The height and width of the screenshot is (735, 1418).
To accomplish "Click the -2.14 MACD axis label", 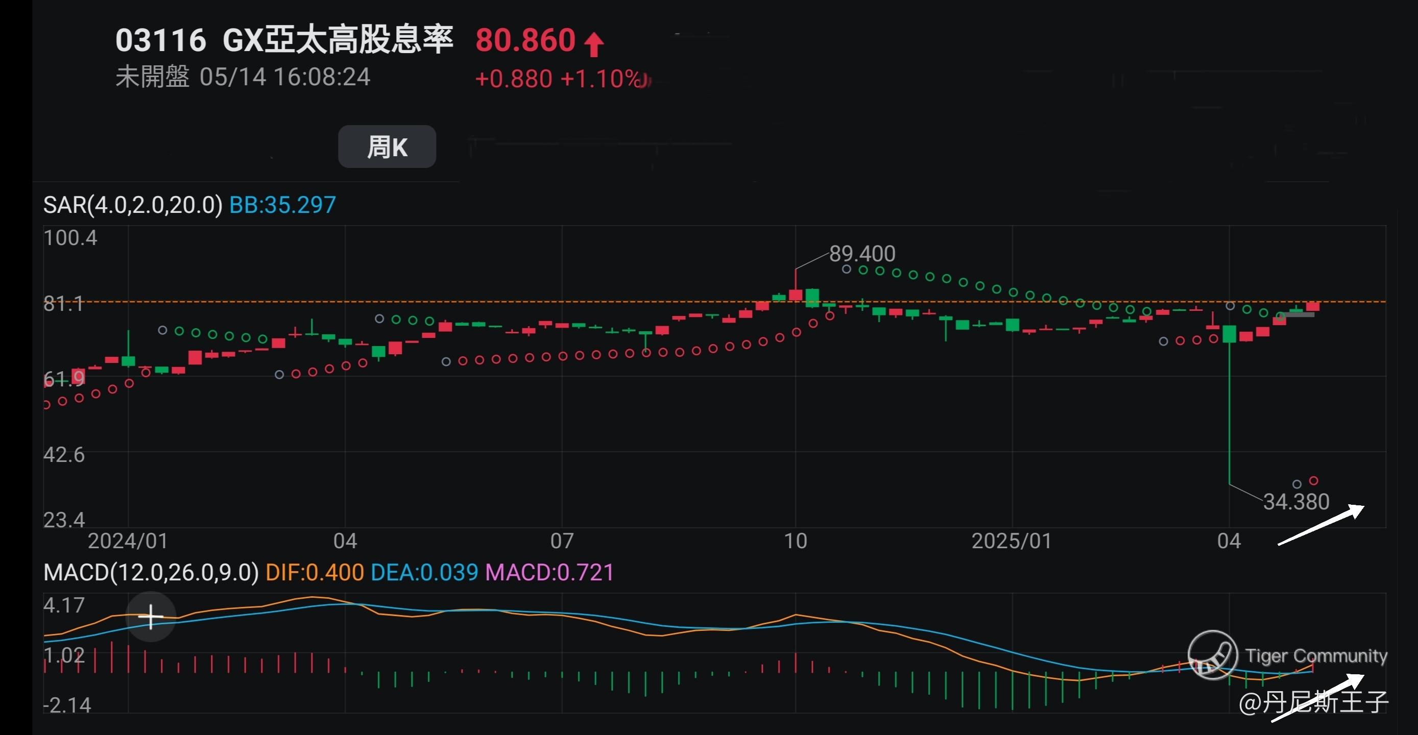I will pos(67,705).
